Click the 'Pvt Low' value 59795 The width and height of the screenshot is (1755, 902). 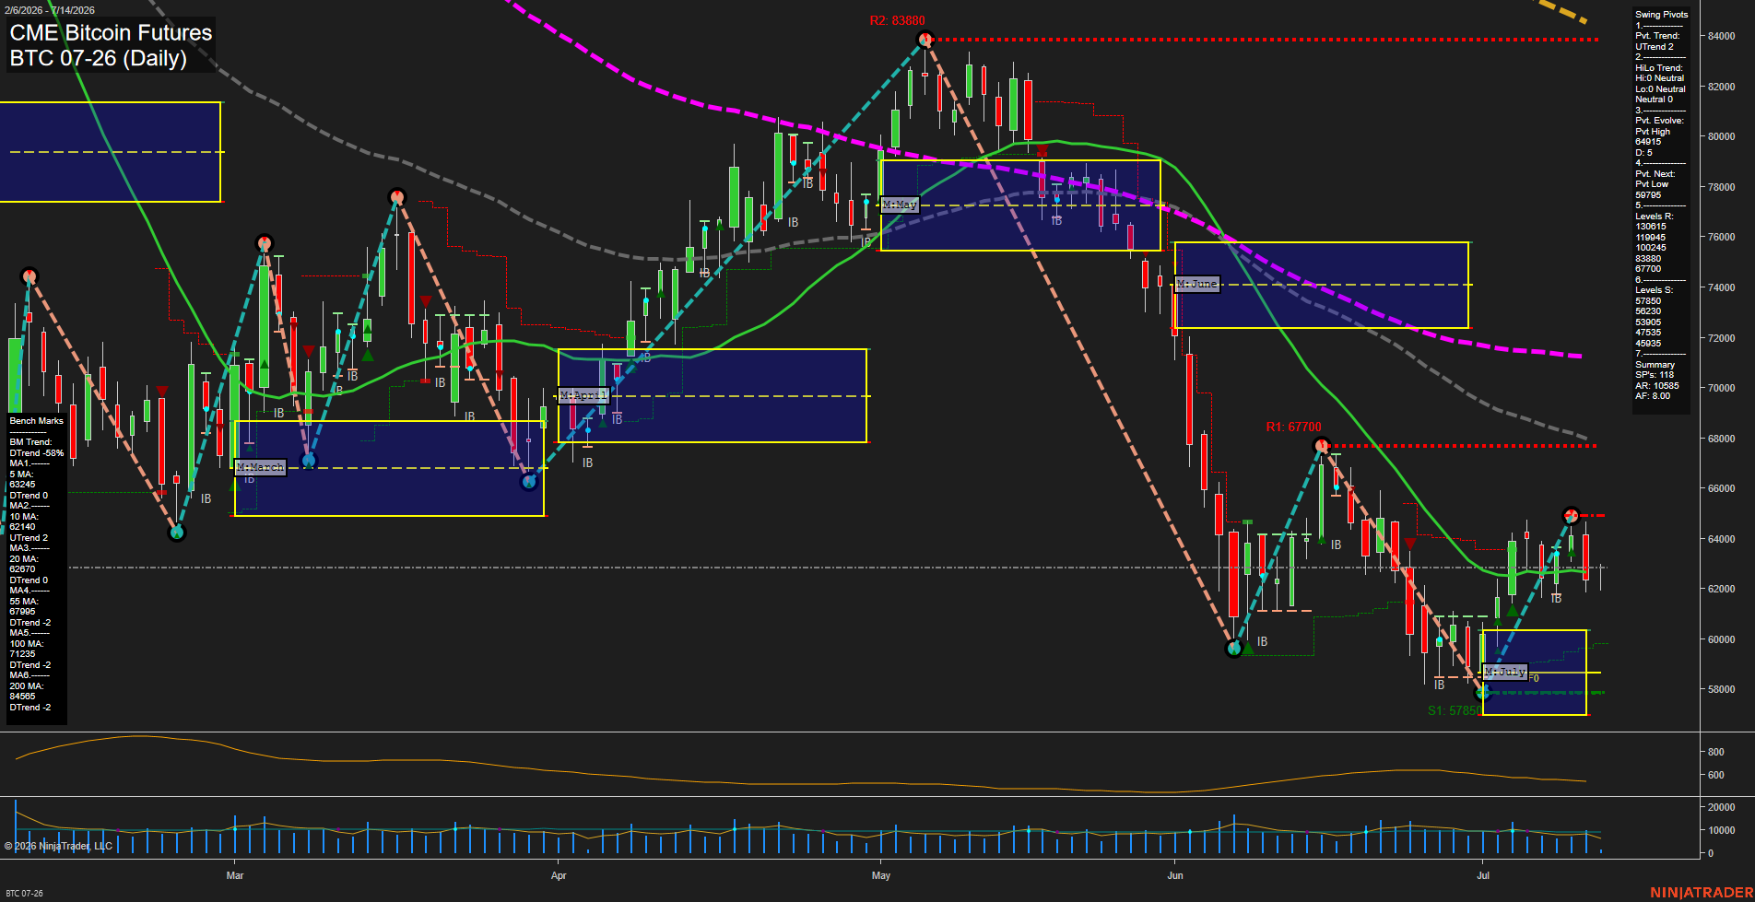click(1648, 195)
